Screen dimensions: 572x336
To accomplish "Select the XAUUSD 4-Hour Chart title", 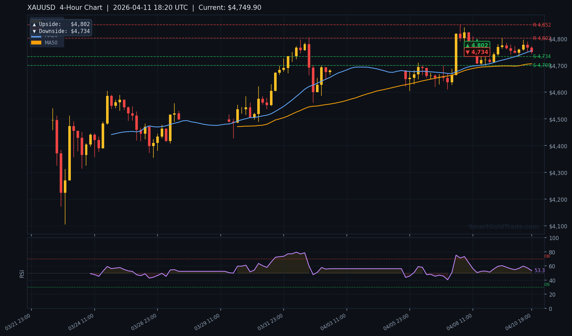I will (x=65, y=7).
